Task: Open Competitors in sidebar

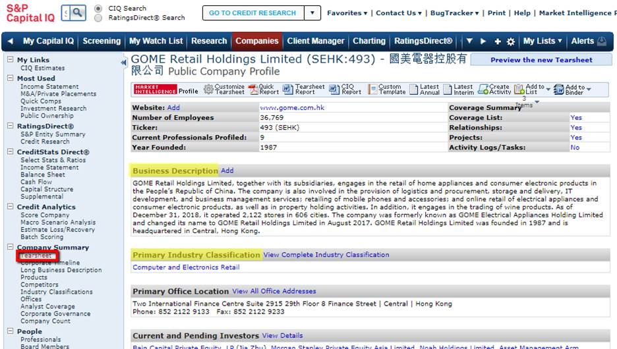Action: pyautogui.click(x=40, y=284)
